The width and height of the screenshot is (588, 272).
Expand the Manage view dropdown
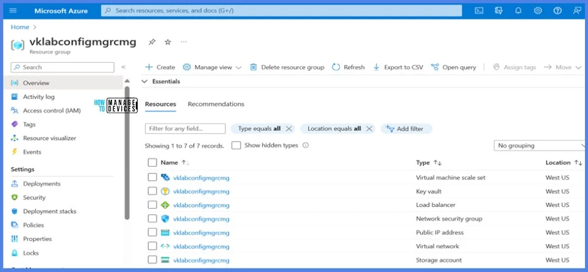click(212, 67)
